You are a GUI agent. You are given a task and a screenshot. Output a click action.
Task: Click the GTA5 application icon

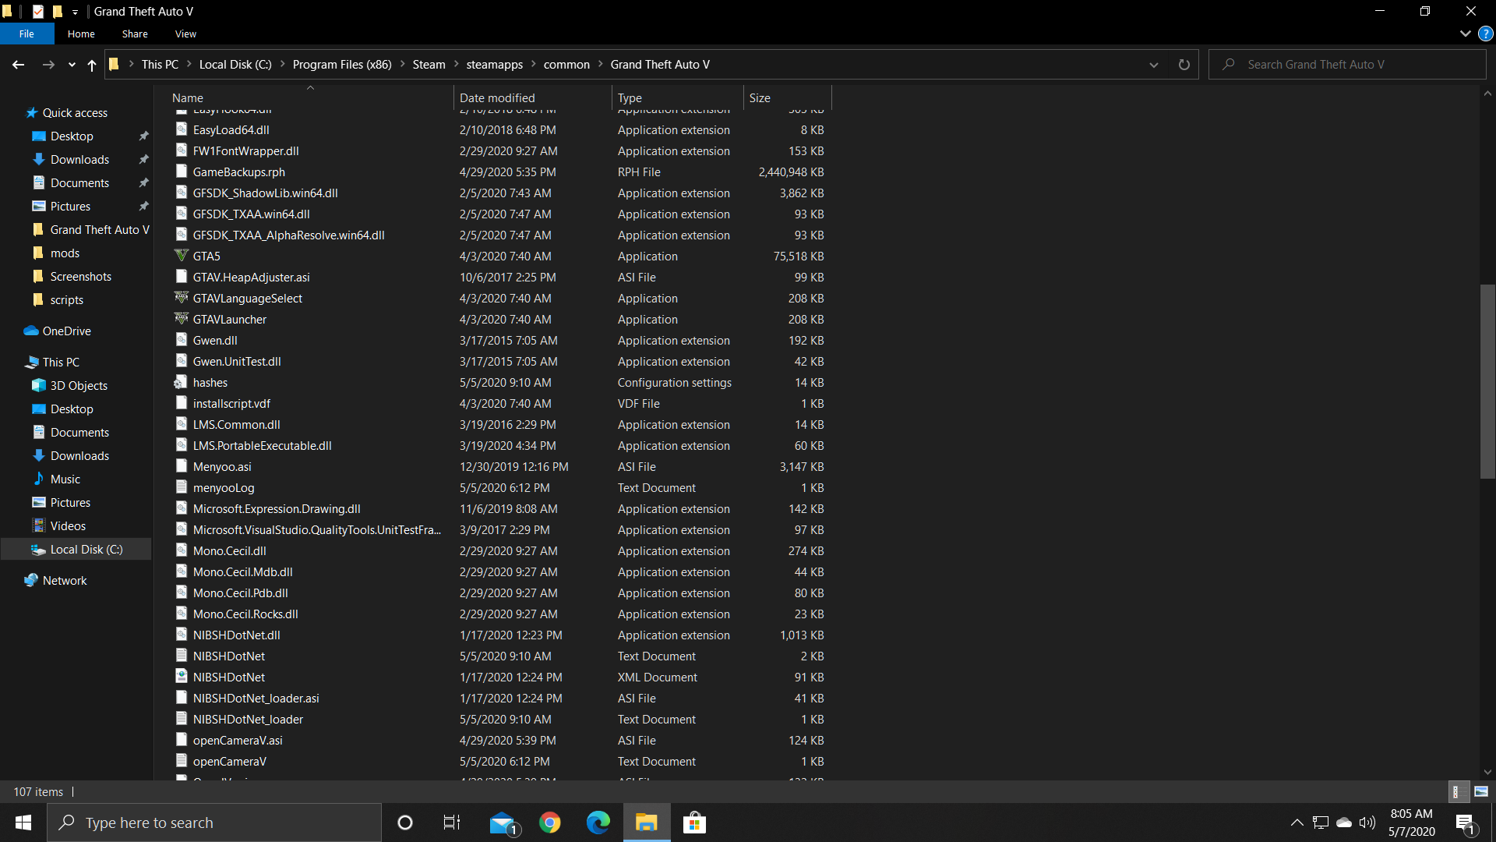point(182,256)
